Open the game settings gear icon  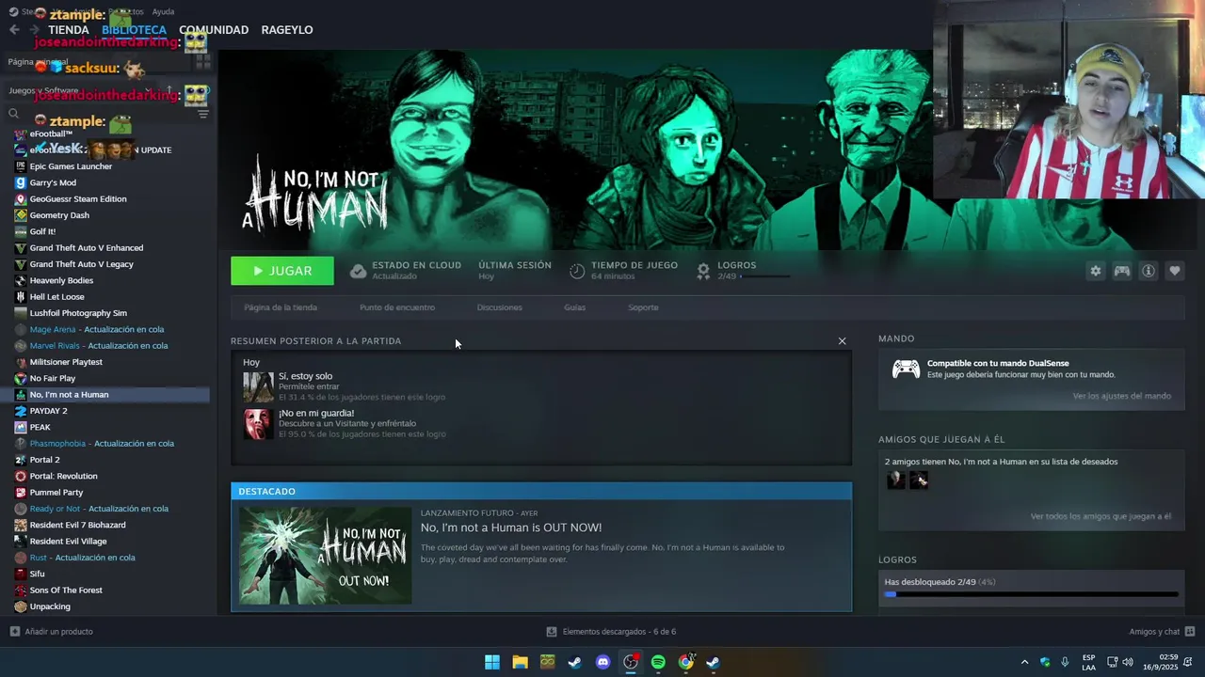click(x=1095, y=271)
